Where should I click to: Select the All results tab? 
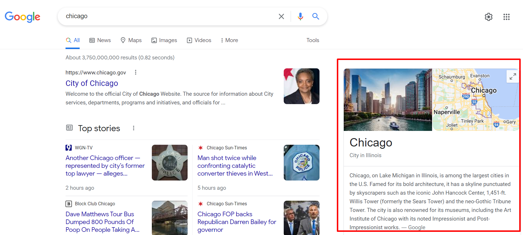pos(73,40)
